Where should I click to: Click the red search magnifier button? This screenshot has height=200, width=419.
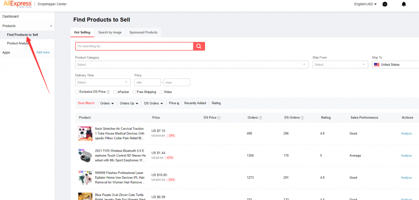point(199,46)
